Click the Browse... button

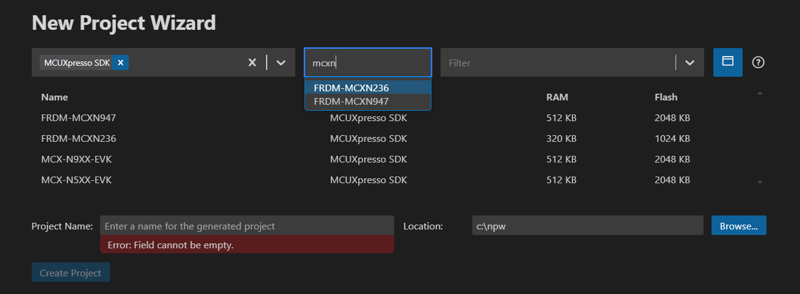tap(738, 226)
